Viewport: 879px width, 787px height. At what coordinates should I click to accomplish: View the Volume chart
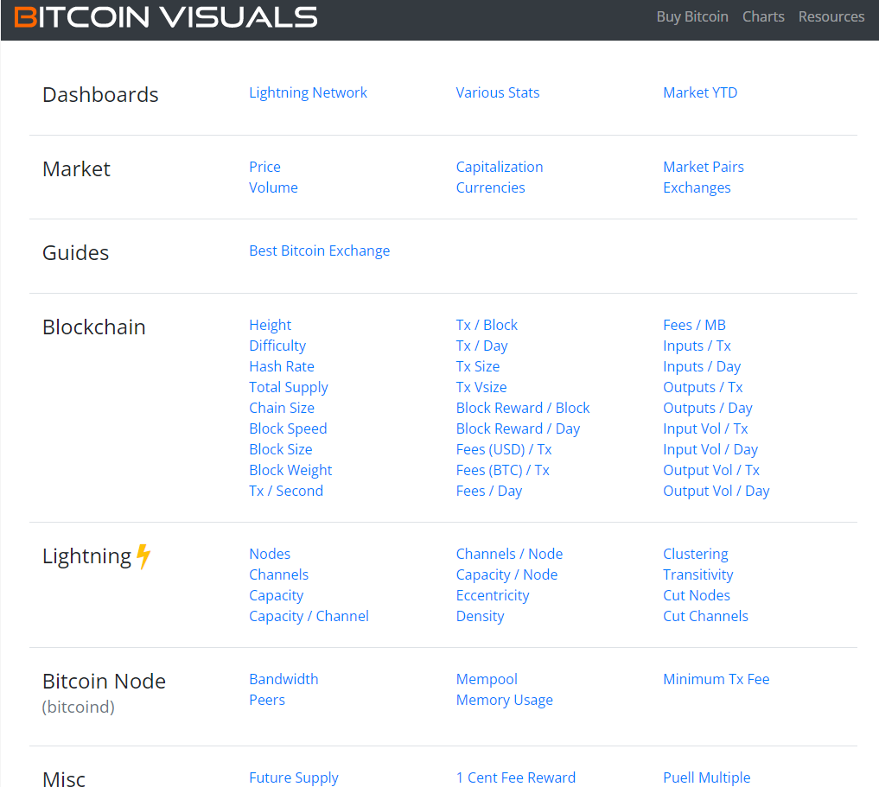[273, 187]
